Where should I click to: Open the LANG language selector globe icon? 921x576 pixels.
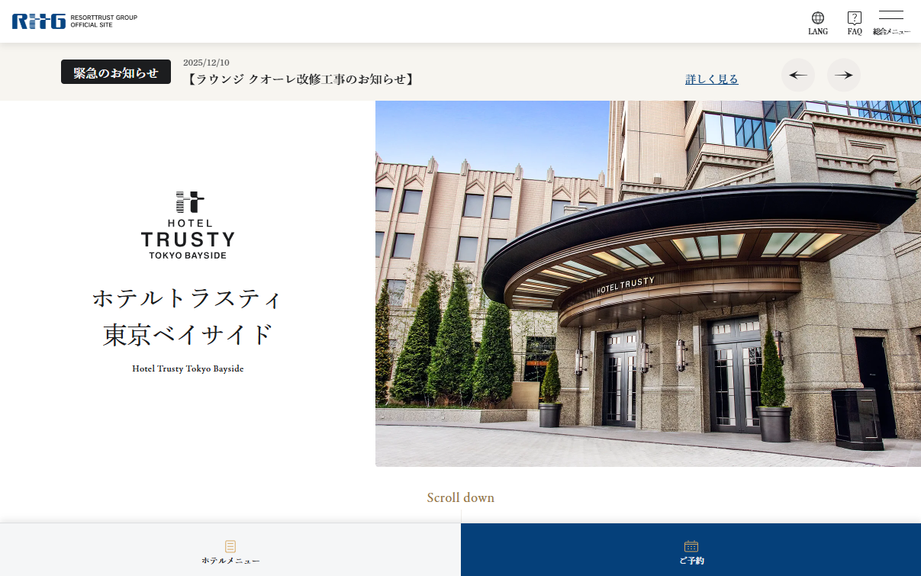point(817,18)
